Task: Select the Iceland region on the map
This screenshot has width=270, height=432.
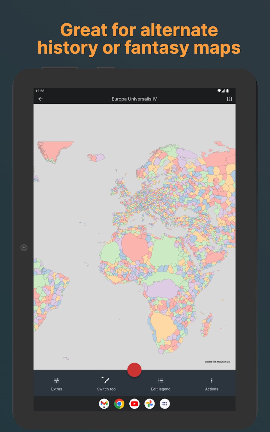Action: [x=96, y=157]
